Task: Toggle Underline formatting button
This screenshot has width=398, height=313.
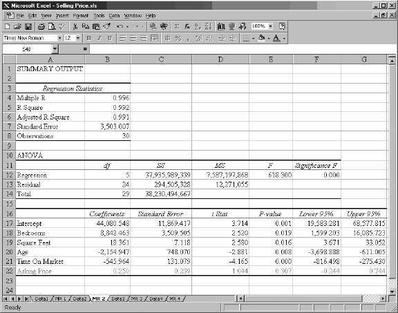Action: coord(110,38)
